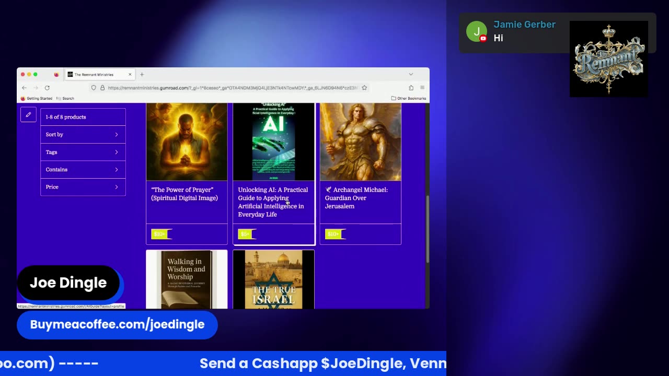Click the price tag under Power of Prayer
The width and height of the screenshot is (669, 376).
(x=161, y=234)
